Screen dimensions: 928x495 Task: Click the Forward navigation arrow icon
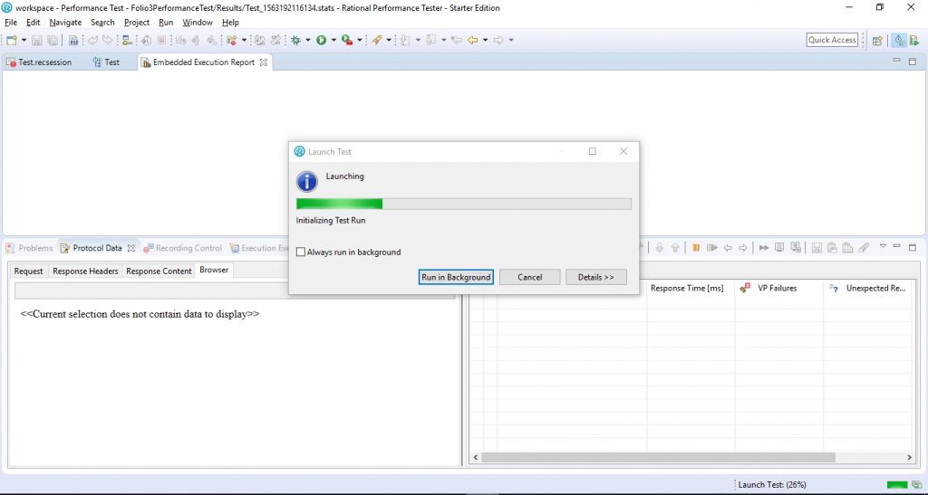pyautogui.click(x=498, y=40)
